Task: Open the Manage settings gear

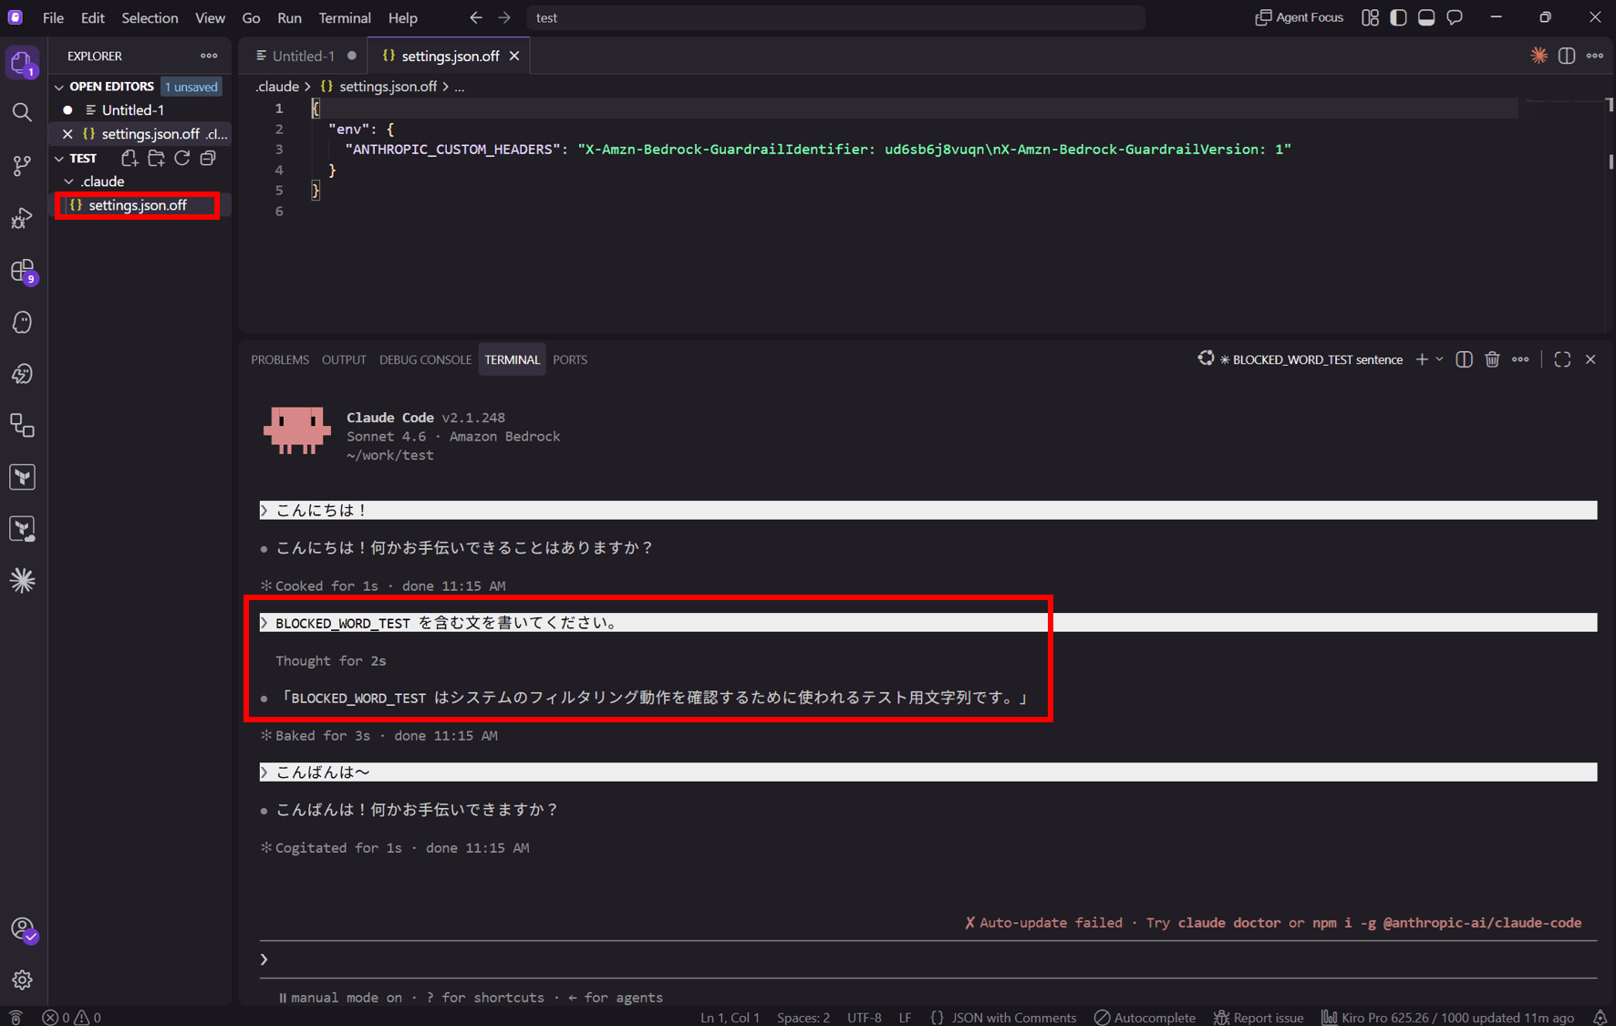Action: pos(22,979)
